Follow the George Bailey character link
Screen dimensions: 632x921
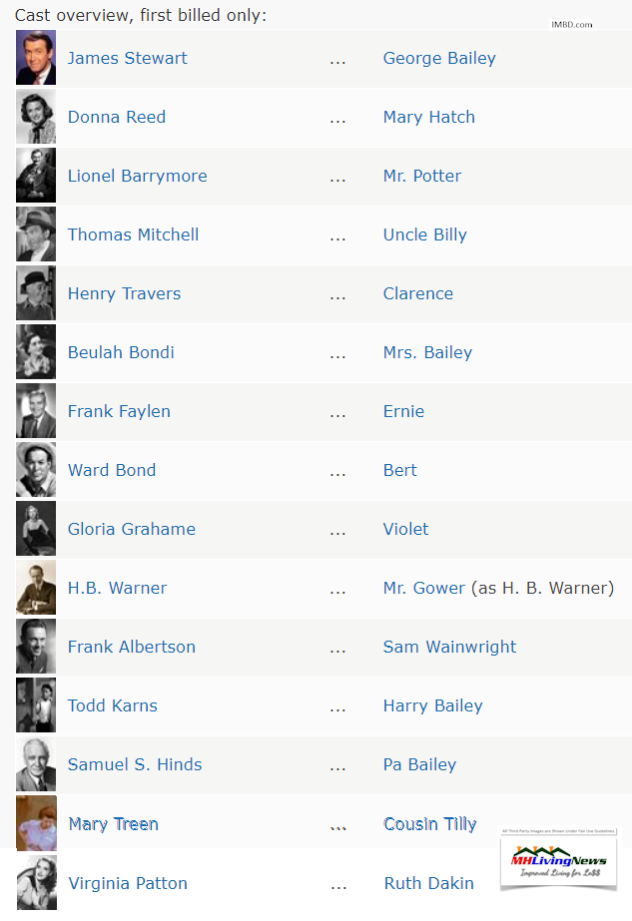tap(439, 58)
